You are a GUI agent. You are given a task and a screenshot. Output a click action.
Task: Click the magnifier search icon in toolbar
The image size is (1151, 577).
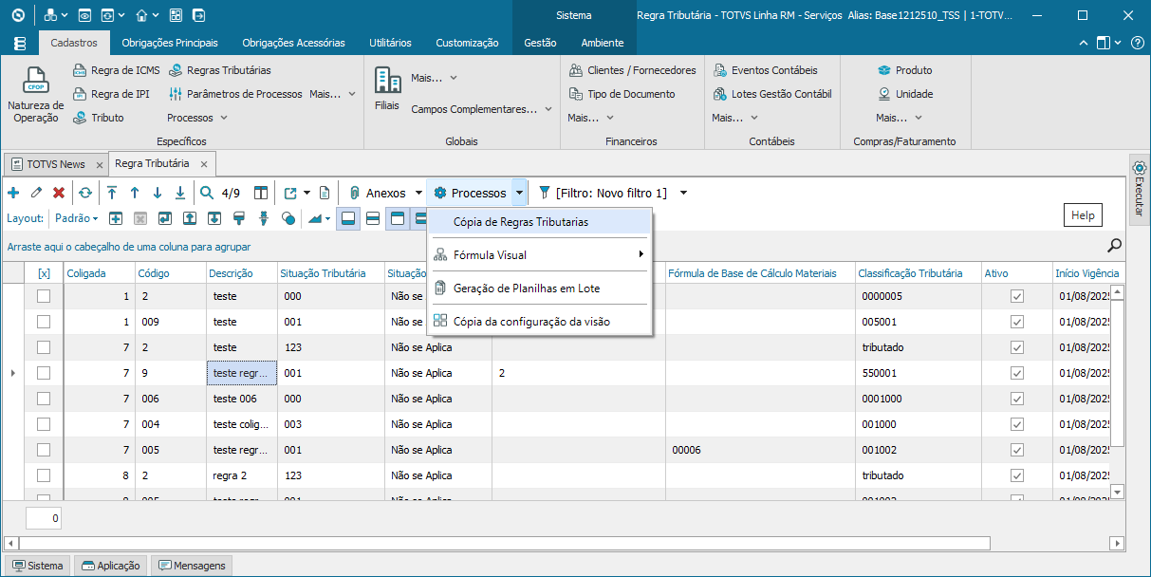[207, 193]
